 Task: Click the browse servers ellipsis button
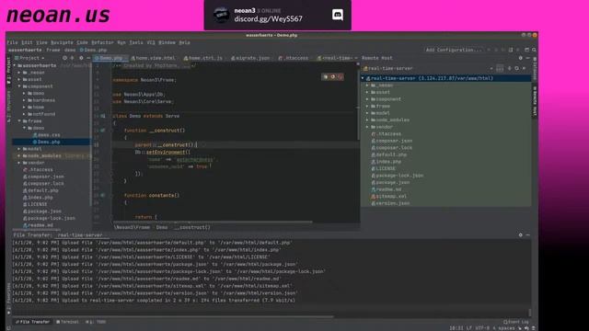[500, 68]
